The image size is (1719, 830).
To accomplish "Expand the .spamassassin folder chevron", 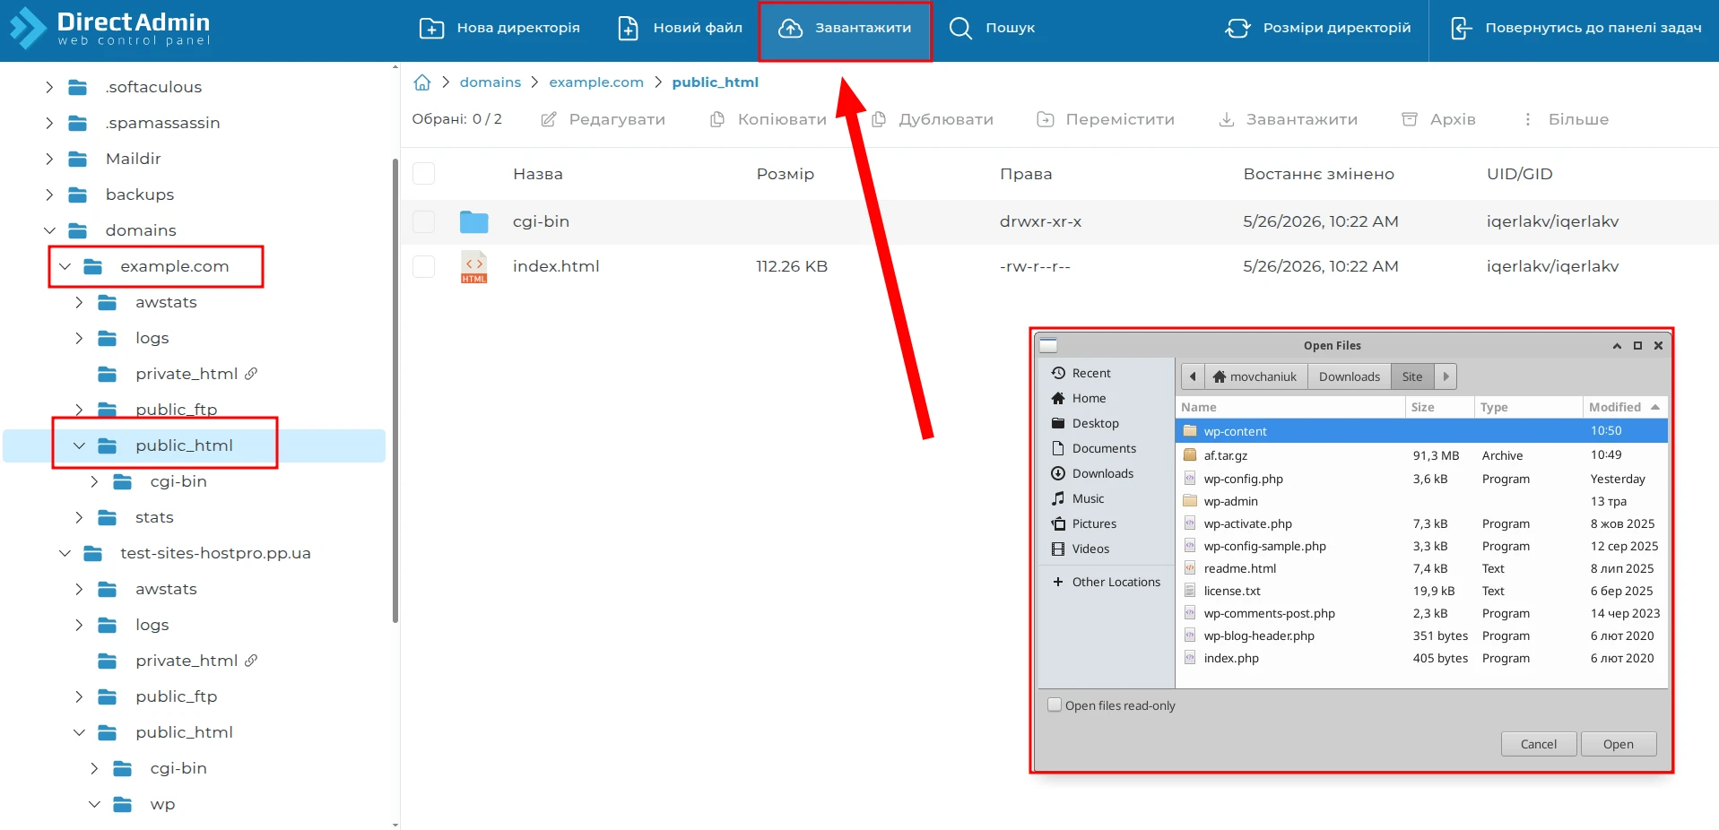I will tap(49, 123).
